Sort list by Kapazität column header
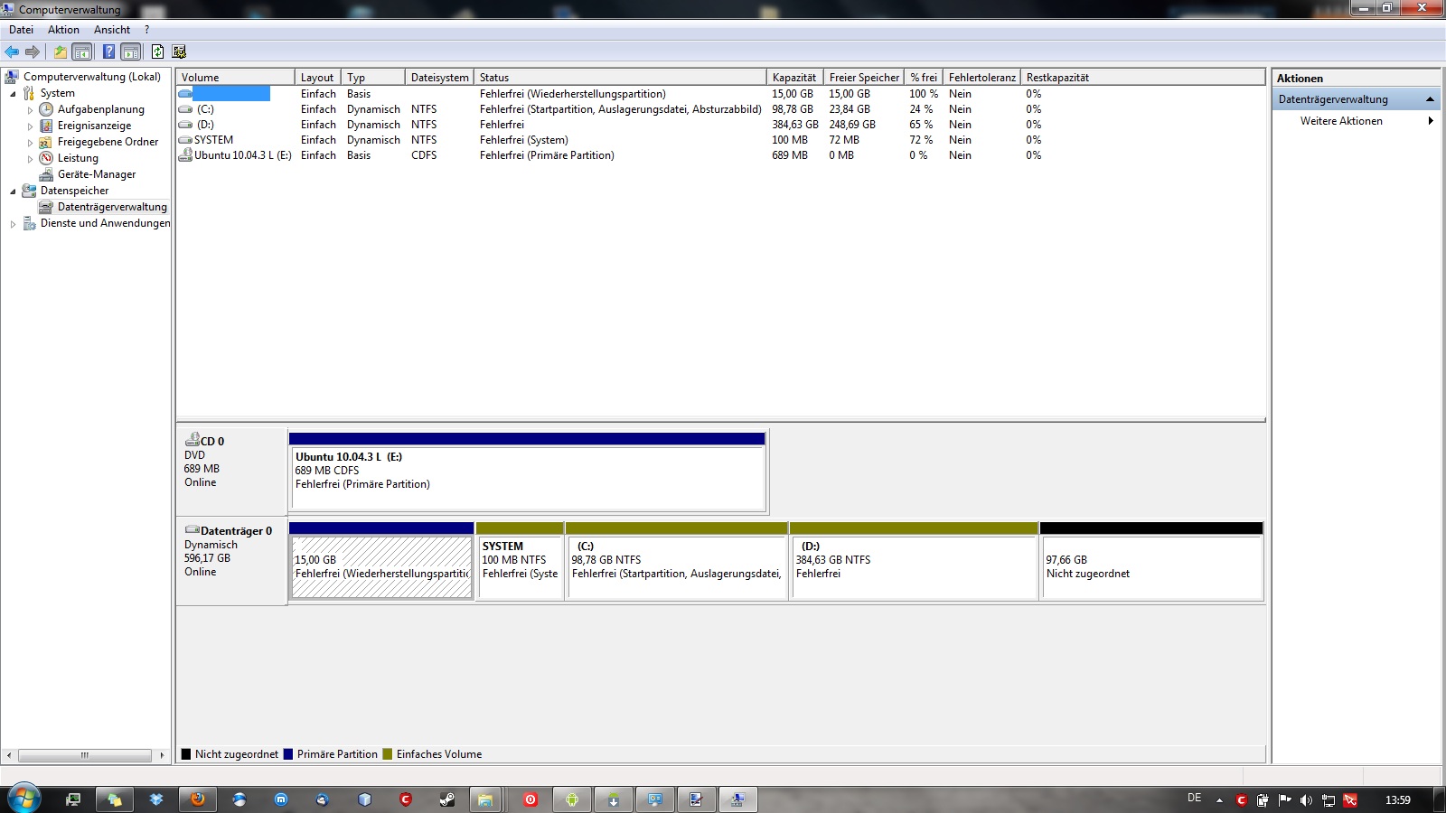This screenshot has width=1446, height=813. [x=793, y=78]
